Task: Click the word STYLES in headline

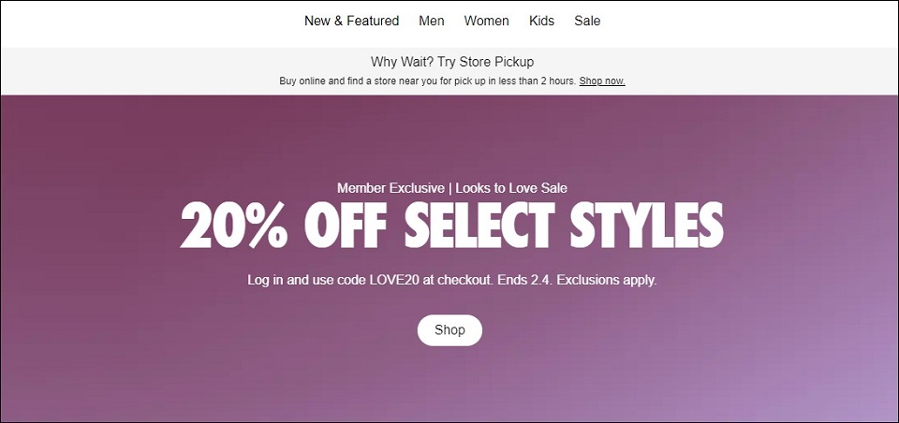Action: (x=647, y=226)
